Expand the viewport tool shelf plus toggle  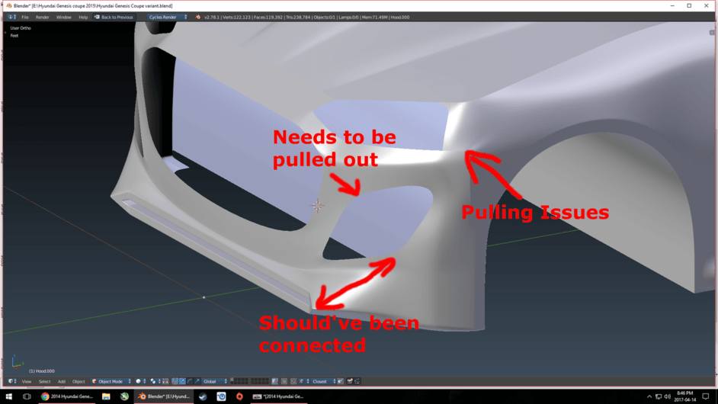pyautogui.click(x=5, y=33)
